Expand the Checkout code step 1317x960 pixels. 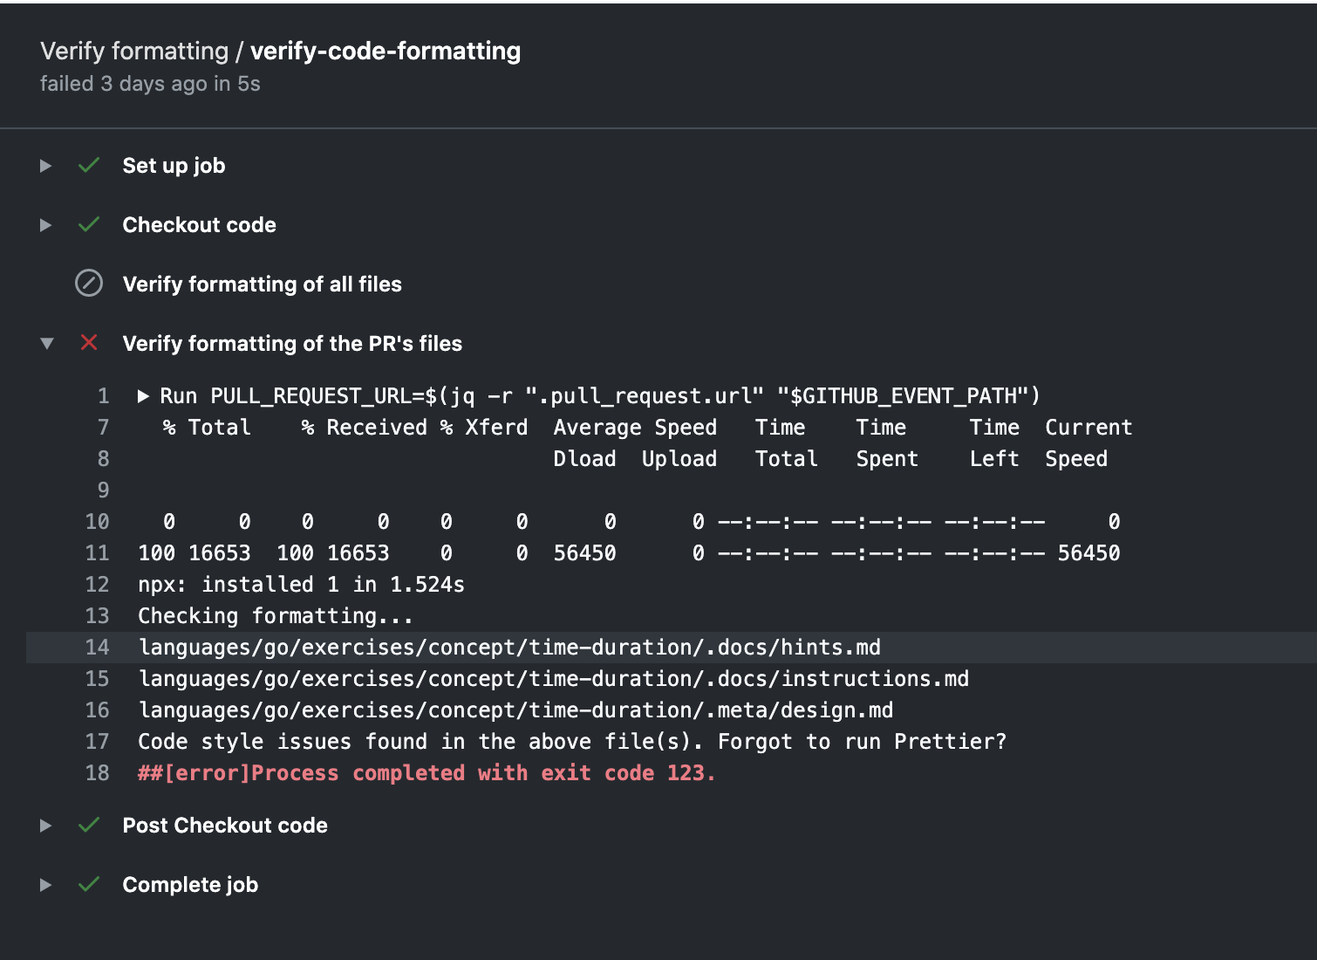pos(45,224)
